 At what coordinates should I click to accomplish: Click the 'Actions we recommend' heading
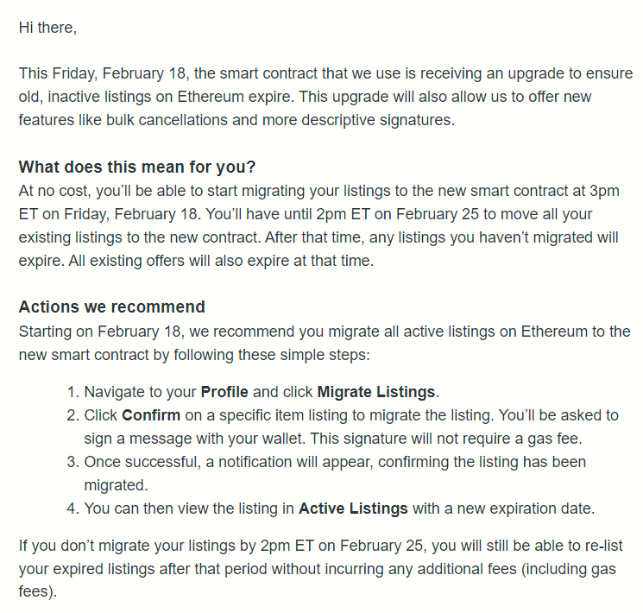[112, 306]
